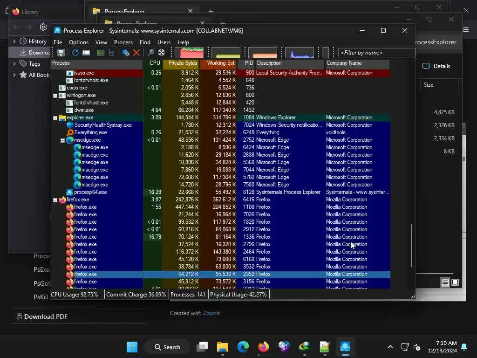Image resolution: width=477 pixels, height=358 pixels.
Task: Sort by the PID column header
Action: click(x=246, y=63)
